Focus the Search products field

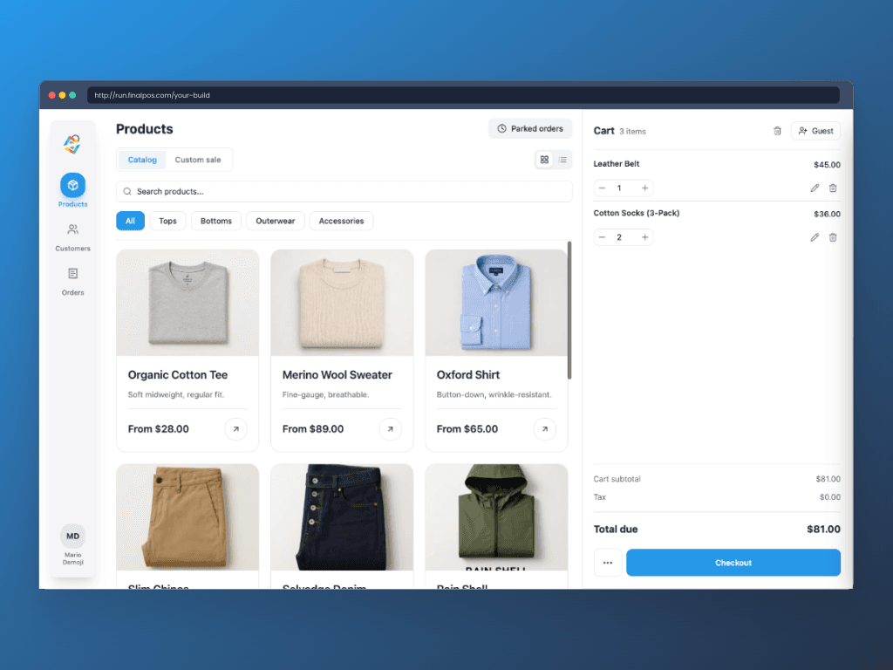click(x=344, y=191)
